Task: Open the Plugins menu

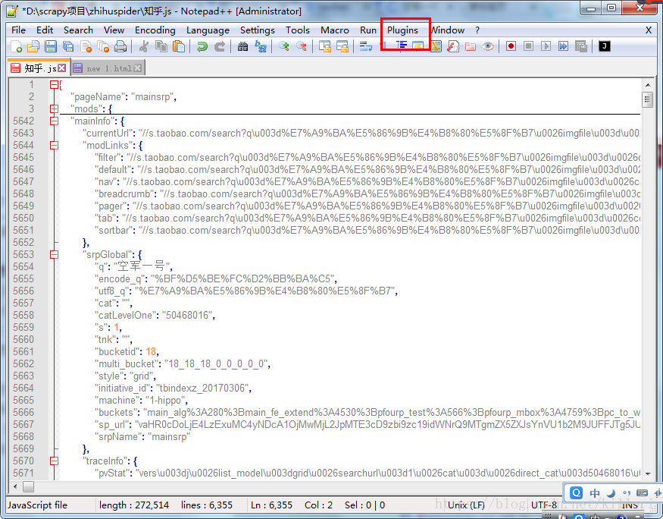Action: click(x=402, y=30)
